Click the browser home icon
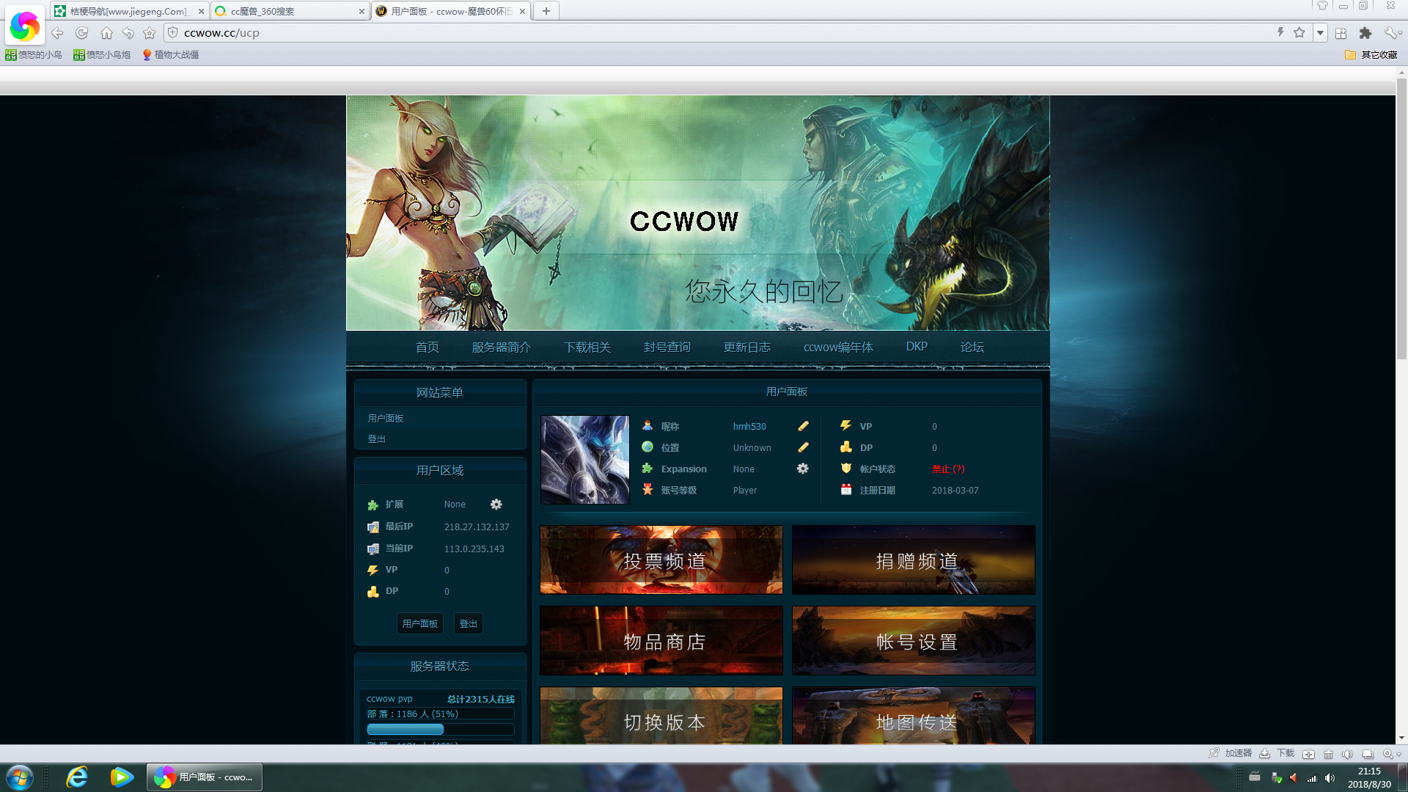Screen dimensions: 1408x792 tap(106, 33)
